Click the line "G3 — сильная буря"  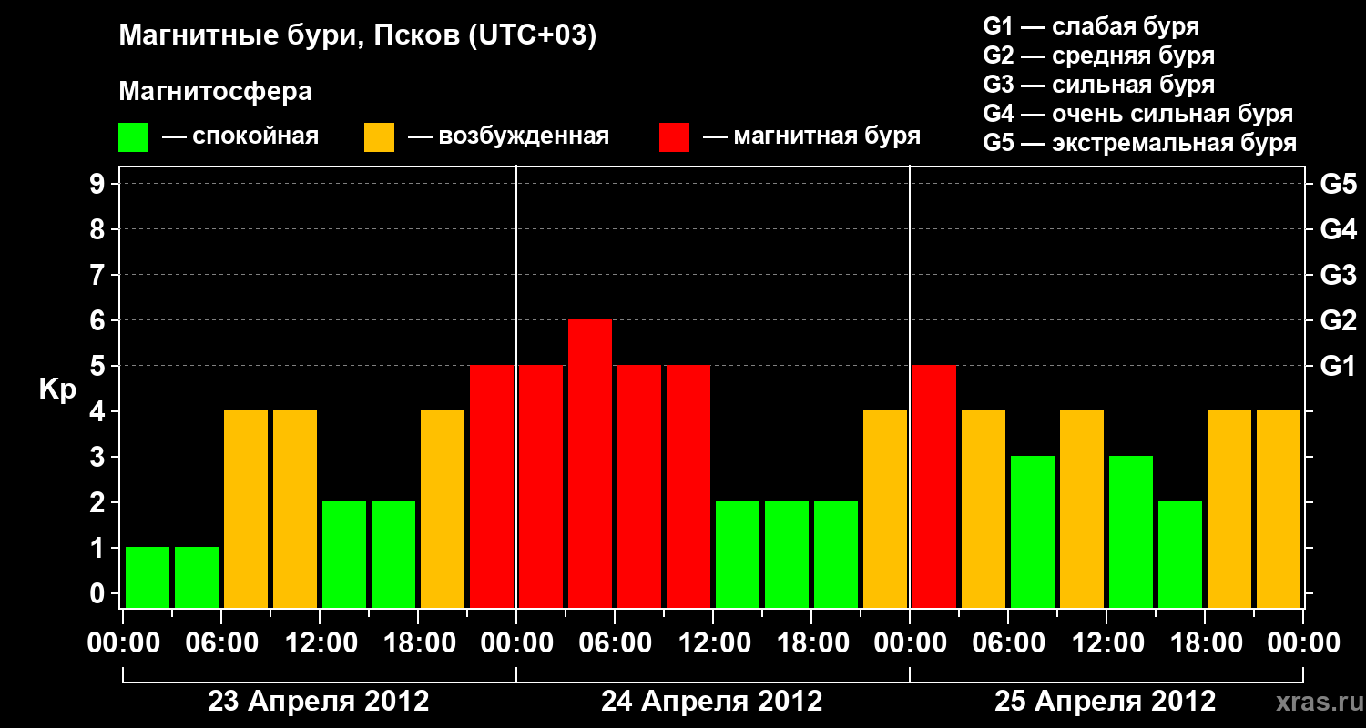(1099, 85)
